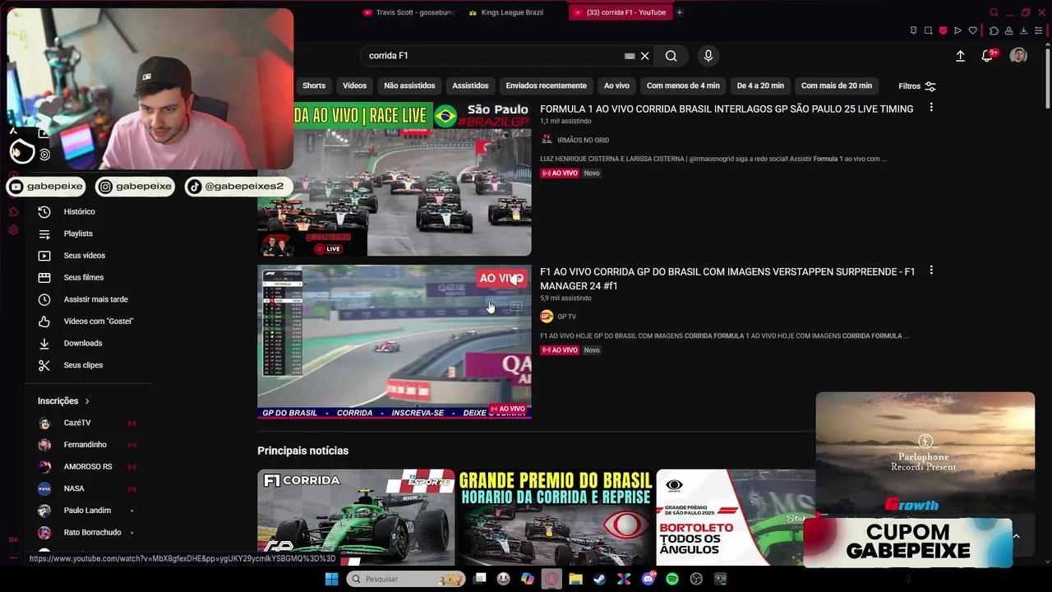Open a new browser tab with plus
The height and width of the screenshot is (592, 1052).
click(x=680, y=12)
